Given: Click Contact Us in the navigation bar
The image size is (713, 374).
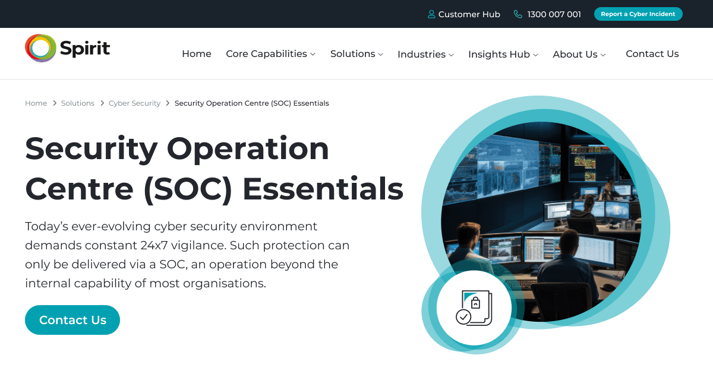Looking at the screenshot, I should coord(652,53).
